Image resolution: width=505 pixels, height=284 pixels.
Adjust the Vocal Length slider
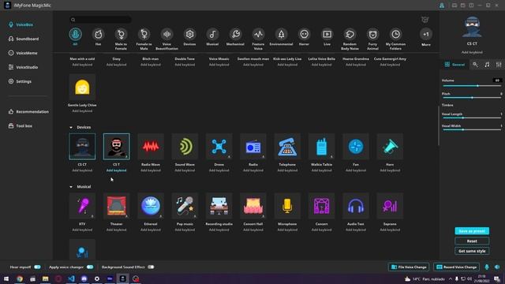click(472, 118)
